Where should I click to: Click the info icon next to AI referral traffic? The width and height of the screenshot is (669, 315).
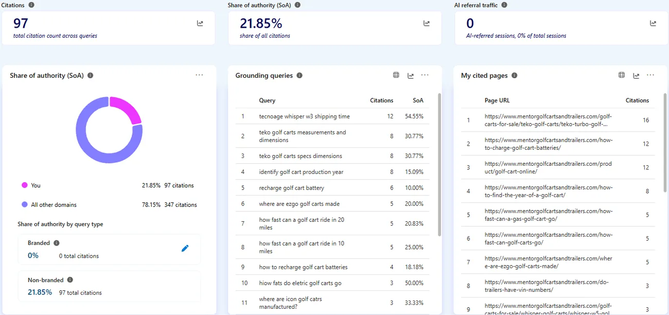(x=504, y=5)
